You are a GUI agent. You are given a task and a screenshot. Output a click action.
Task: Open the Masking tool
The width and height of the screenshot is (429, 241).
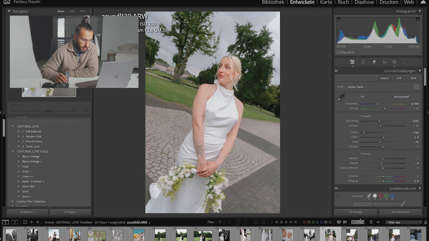tap(394, 62)
